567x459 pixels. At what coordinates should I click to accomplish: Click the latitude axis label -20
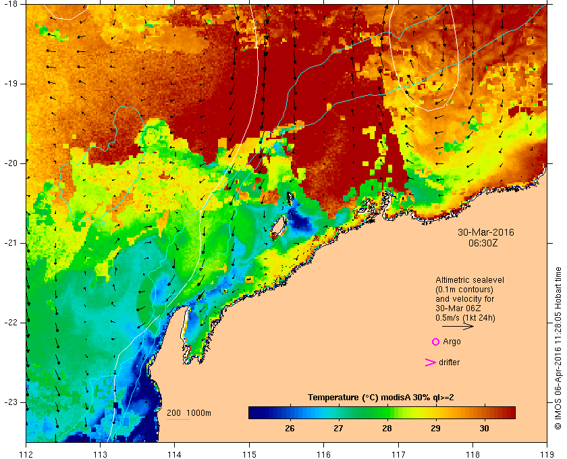coord(10,163)
